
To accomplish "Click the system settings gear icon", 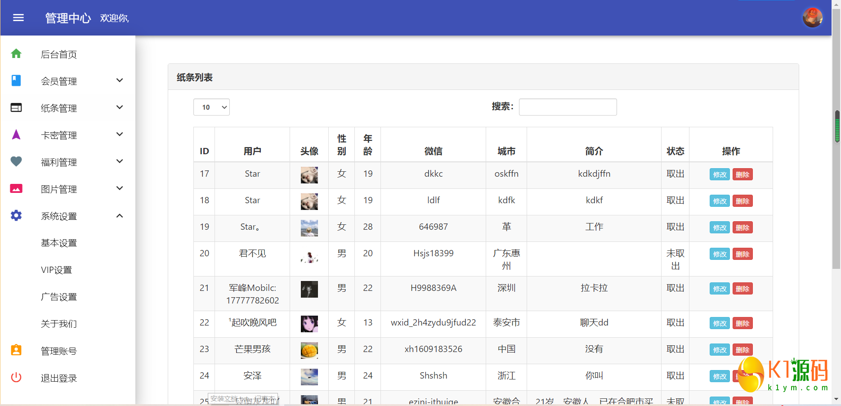I will point(16,216).
